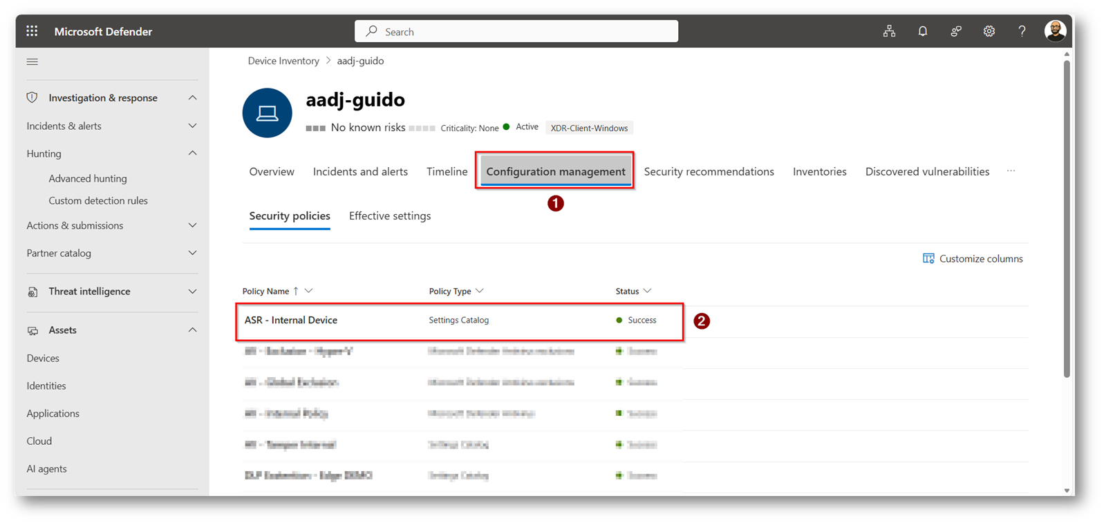The width and height of the screenshot is (1104, 525).
Task: Click the Threat intelligence icon
Action: coord(32,292)
